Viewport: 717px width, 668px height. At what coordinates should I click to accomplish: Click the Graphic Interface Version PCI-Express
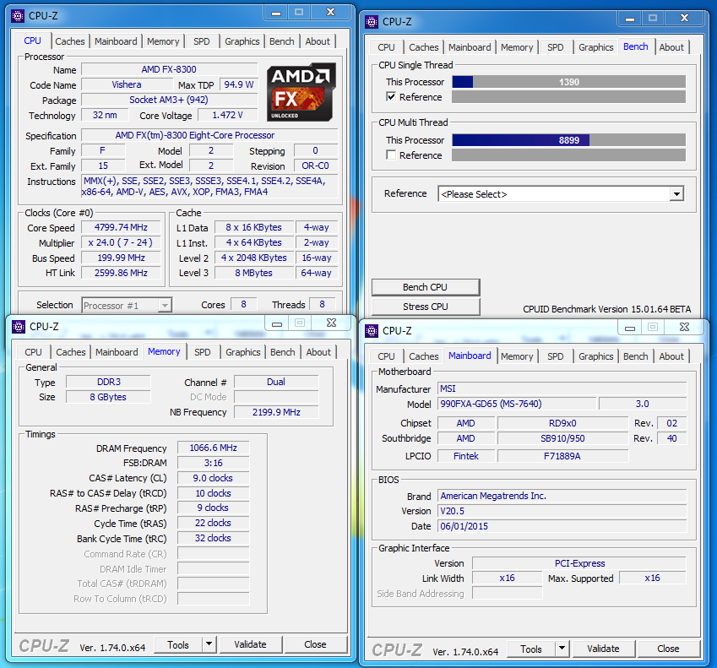click(579, 563)
